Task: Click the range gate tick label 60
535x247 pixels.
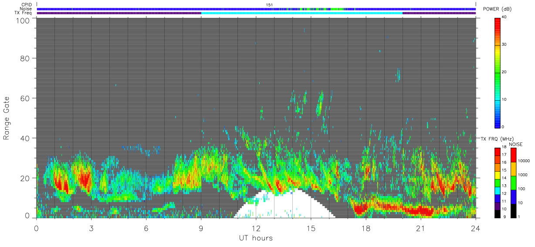Action: pyautogui.click(x=24, y=98)
